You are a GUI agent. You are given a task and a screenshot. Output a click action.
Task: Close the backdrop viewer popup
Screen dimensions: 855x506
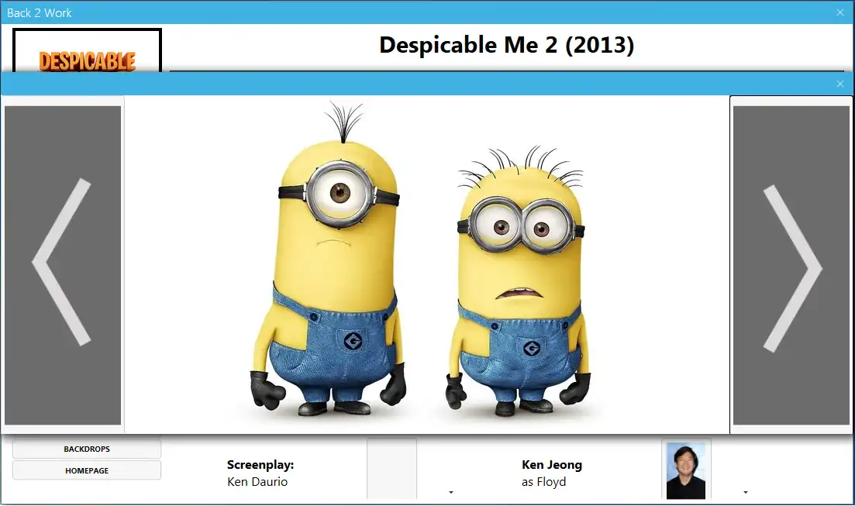[x=840, y=84]
